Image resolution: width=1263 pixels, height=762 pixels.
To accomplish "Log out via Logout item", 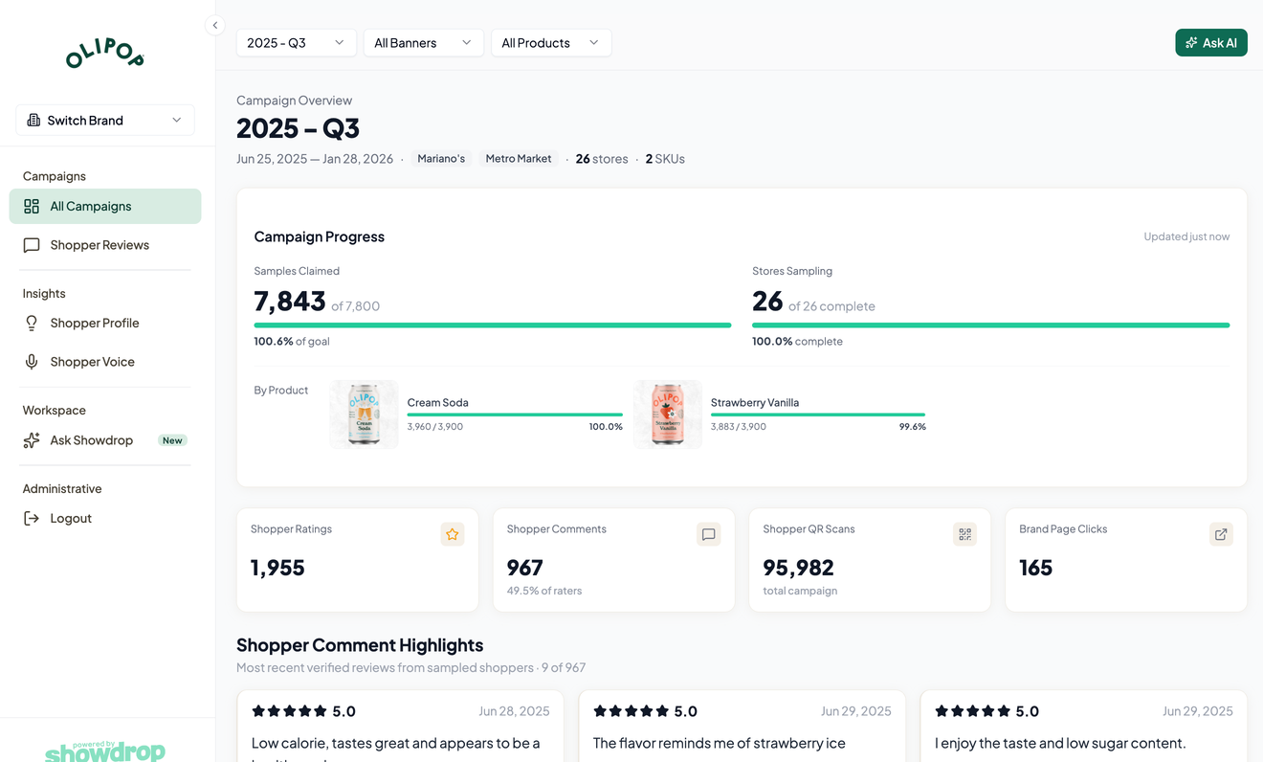I will click(x=105, y=519).
